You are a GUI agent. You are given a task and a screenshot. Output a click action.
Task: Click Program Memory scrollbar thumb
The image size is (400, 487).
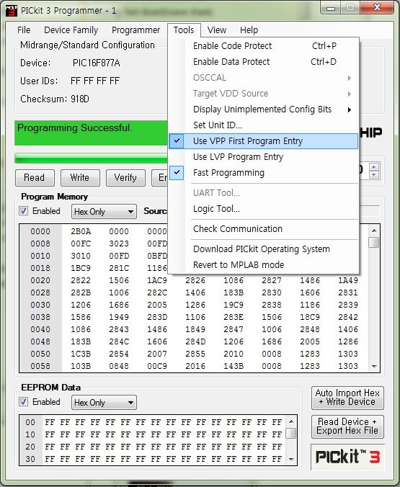pos(374,242)
